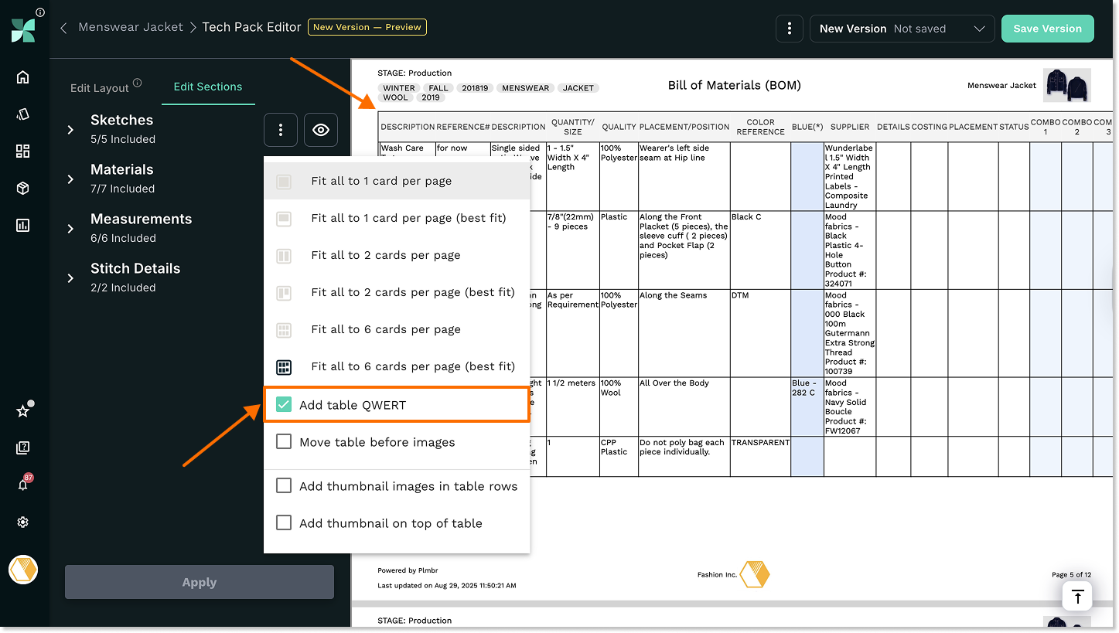Toggle Sketches section visibility eye
The width and height of the screenshot is (1119, 633).
321,130
